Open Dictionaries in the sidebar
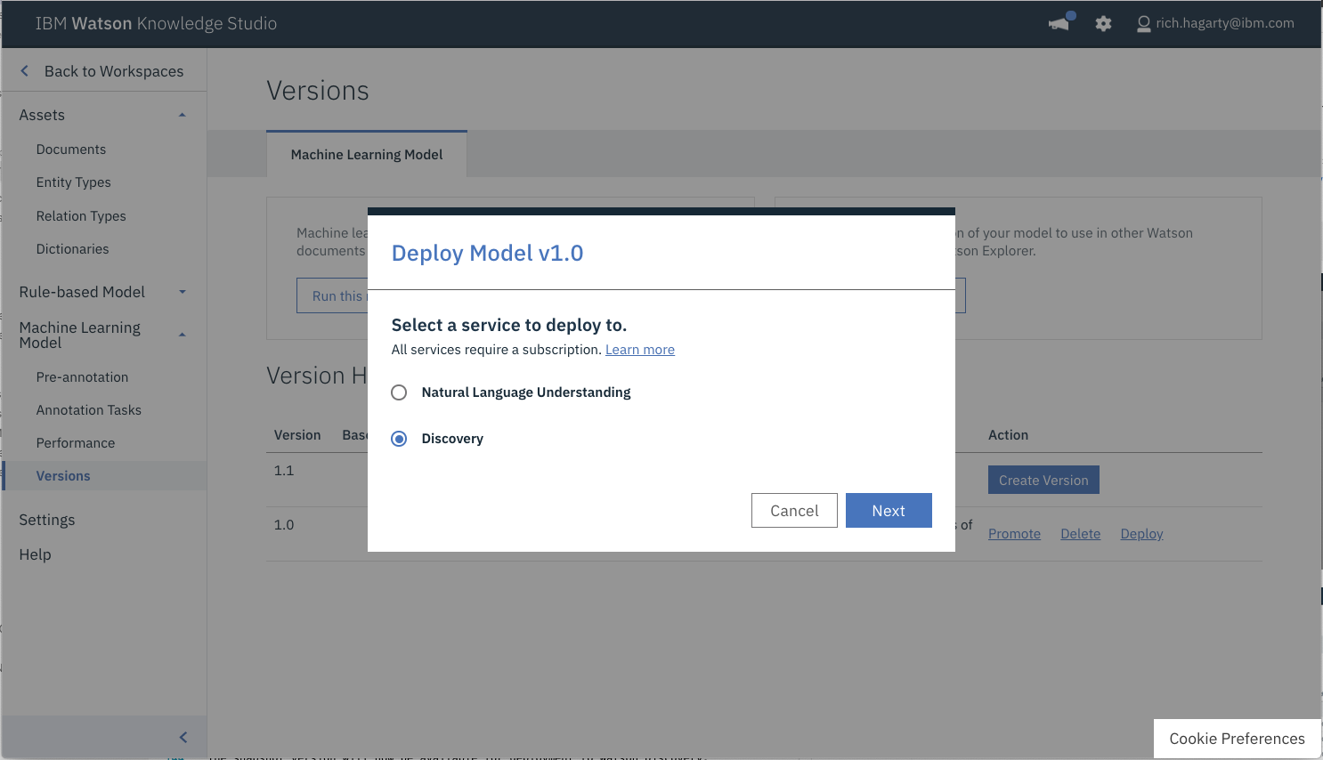The image size is (1323, 760). (72, 249)
